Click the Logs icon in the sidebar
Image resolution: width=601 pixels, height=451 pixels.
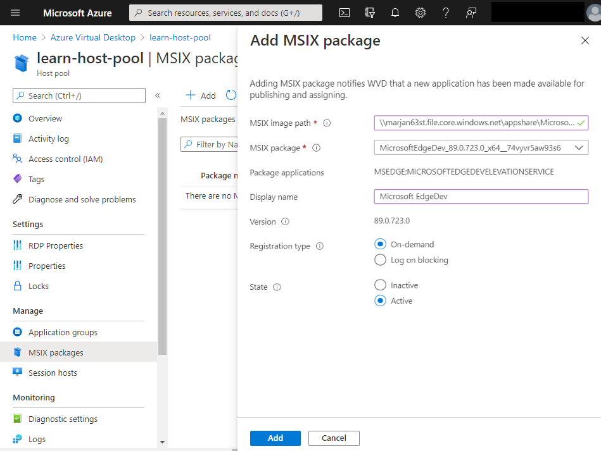click(17, 439)
